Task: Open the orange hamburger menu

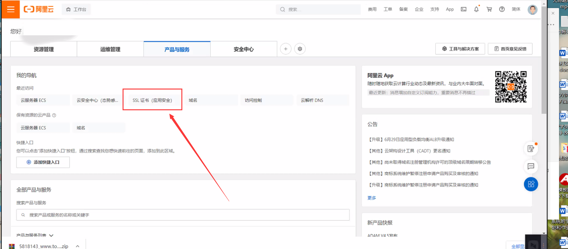Action: pos(11,9)
